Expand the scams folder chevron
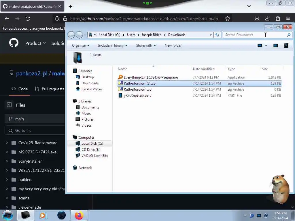This screenshot has height=221, width=295. point(7,198)
